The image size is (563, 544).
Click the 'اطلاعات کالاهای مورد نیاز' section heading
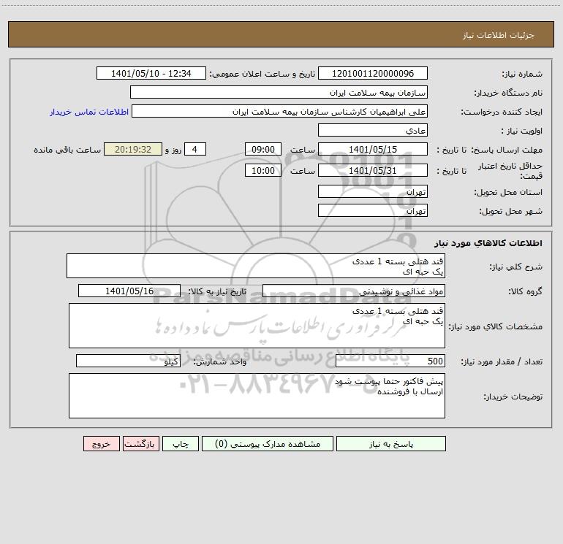pyautogui.click(x=488, y=242)
